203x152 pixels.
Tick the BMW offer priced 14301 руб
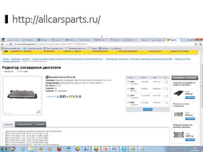tap(129, 96)
